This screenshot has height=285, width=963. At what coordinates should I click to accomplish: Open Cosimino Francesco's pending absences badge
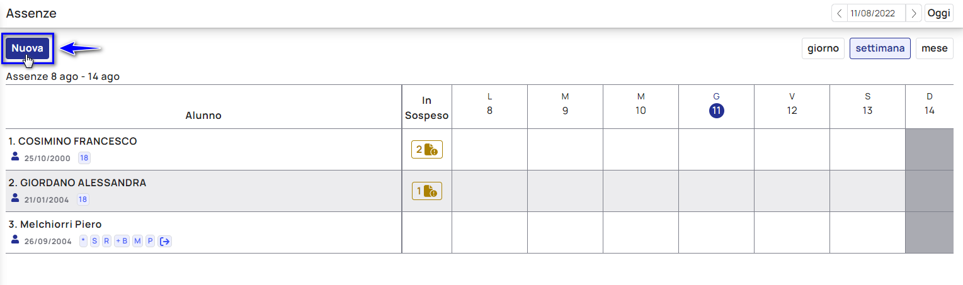[427, 149]
